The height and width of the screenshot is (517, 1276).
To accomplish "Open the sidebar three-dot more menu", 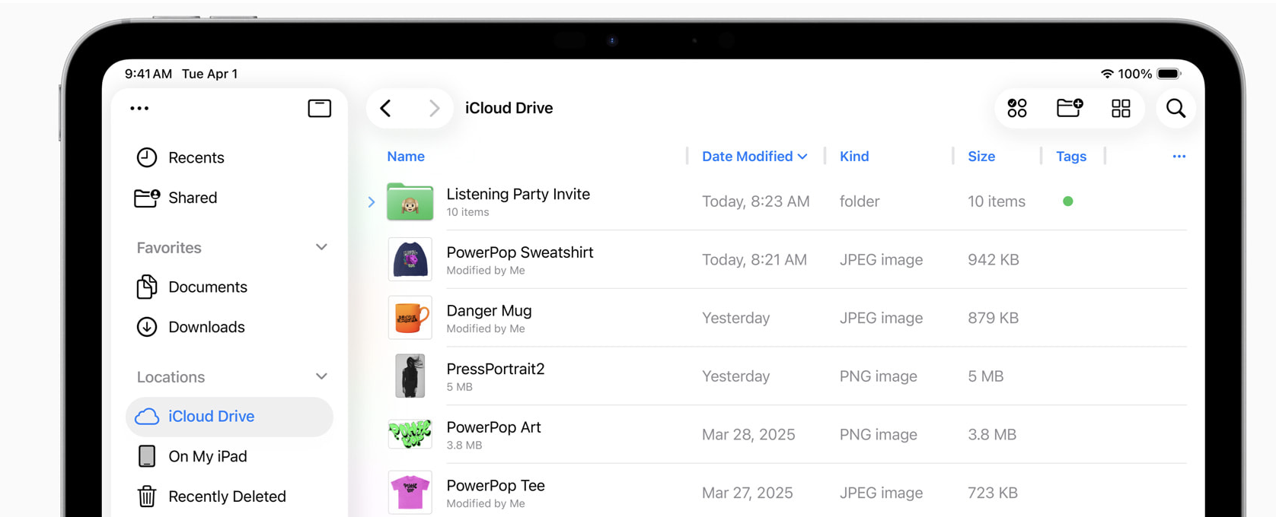I will pos(139,108).
